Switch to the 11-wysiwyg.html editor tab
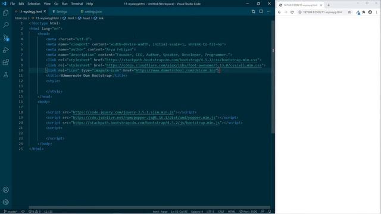This screenshot has height=214, width=381. click(30, 11)
